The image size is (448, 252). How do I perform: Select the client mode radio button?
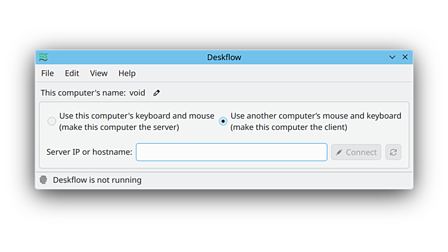[223, 122]
